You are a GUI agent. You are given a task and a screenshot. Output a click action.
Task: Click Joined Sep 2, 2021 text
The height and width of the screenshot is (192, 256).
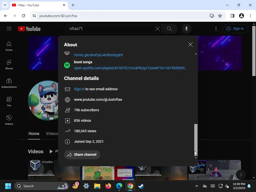coord(89,141)
